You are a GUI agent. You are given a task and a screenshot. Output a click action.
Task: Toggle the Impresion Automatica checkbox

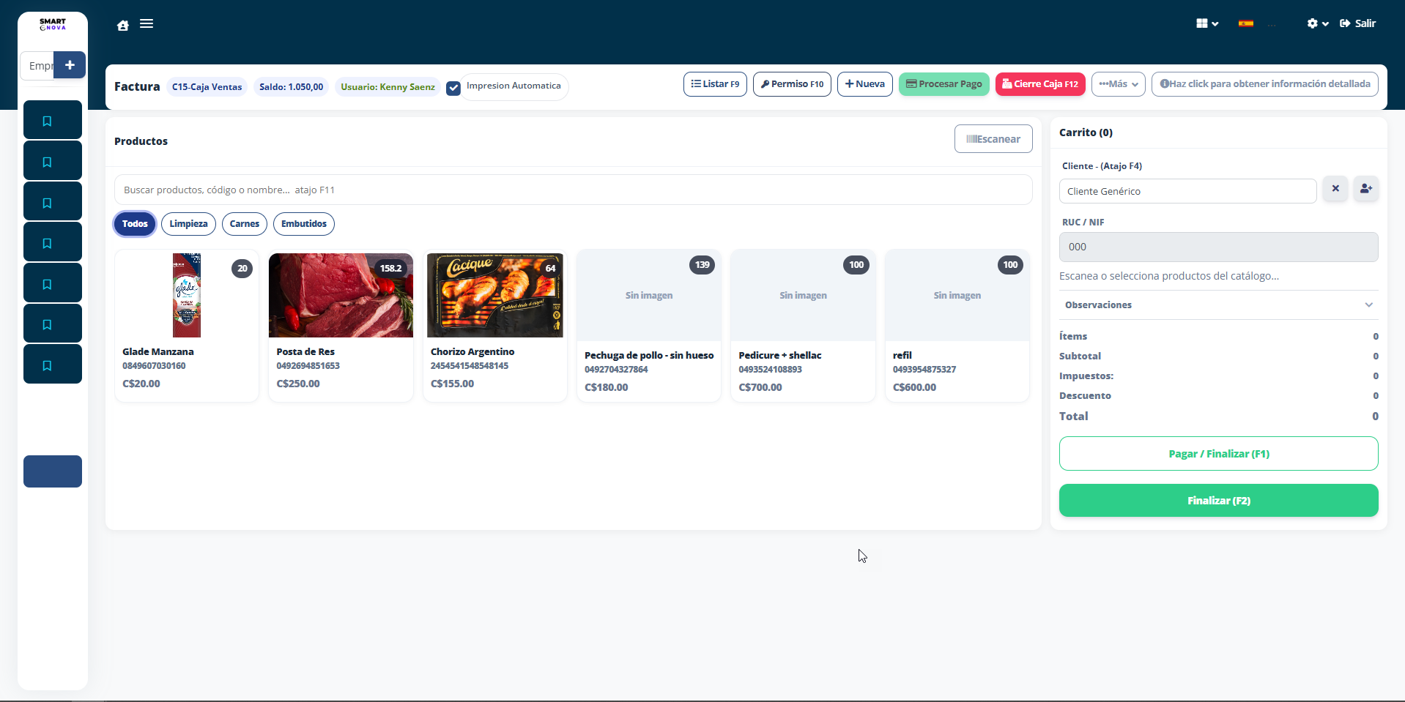pos(453,88)
